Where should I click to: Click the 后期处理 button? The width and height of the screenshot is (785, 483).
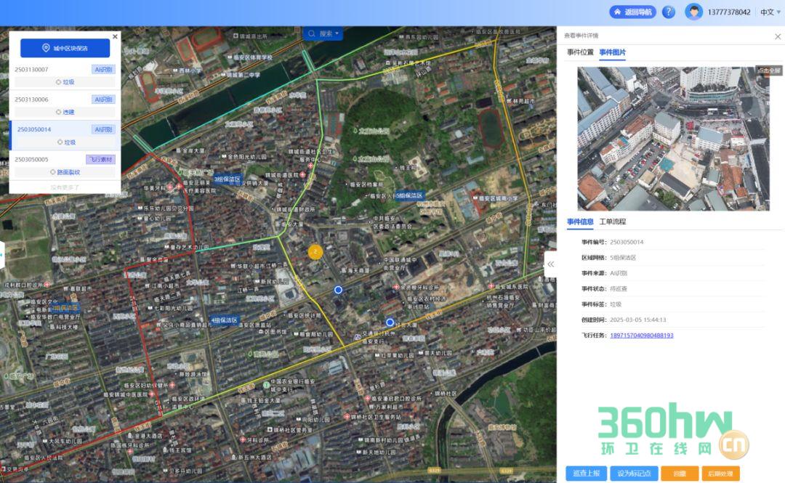720,474
